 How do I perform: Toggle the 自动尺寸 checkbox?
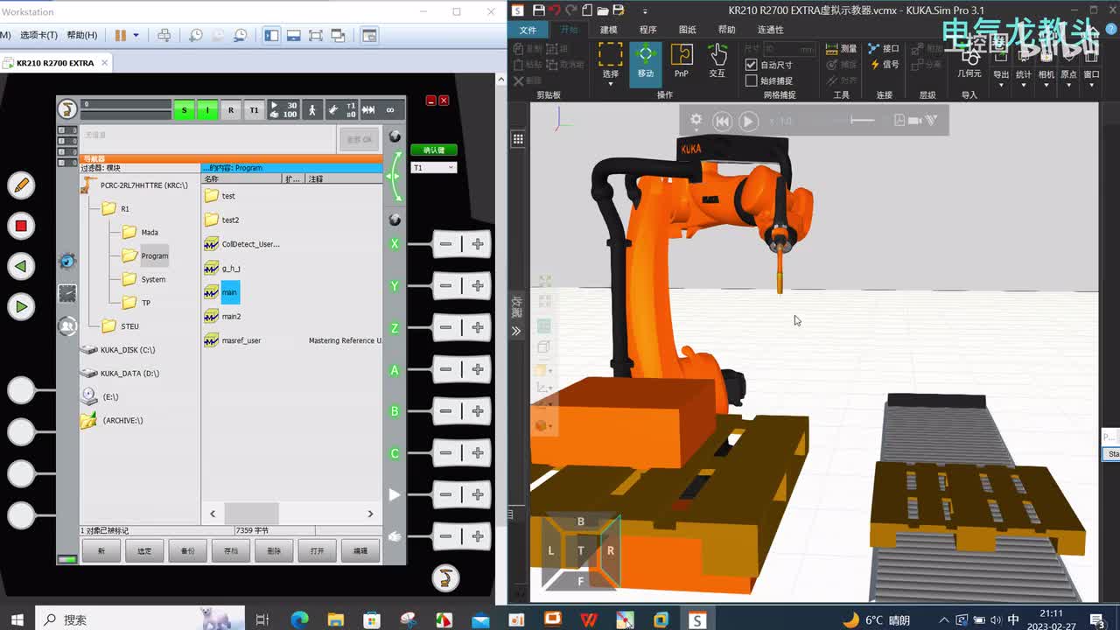pyautogui.click(x=751, y=65)
